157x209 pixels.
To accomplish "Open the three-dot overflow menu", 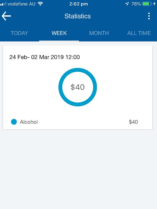I will click(149, 16).
